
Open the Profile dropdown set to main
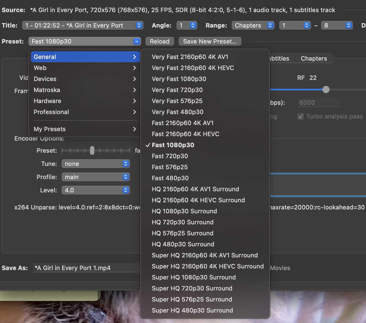[96, 177]
